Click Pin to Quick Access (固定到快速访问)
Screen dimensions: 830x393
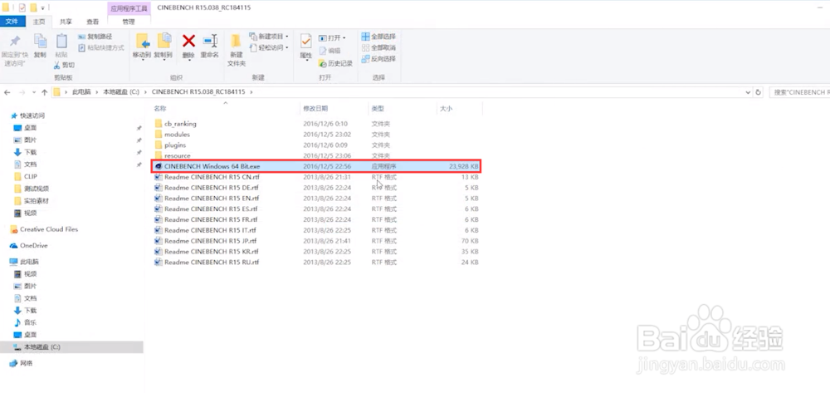15,51
